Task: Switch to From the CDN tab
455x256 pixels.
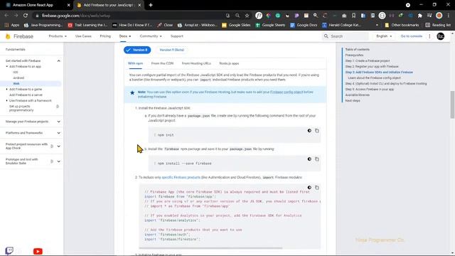Action: [162, 63]
